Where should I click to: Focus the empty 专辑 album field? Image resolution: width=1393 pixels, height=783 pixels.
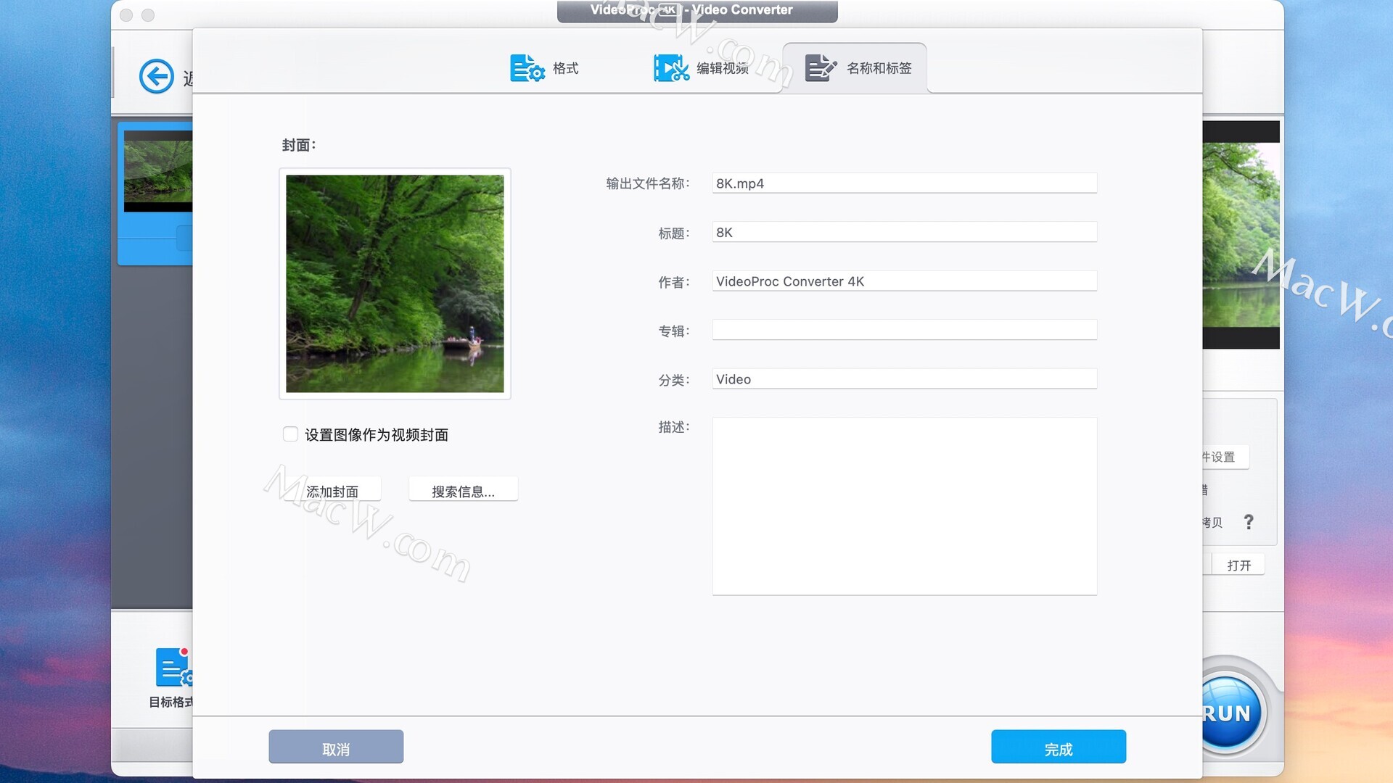904,330
